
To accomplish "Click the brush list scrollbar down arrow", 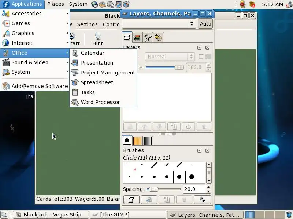I will coord(209,181).
